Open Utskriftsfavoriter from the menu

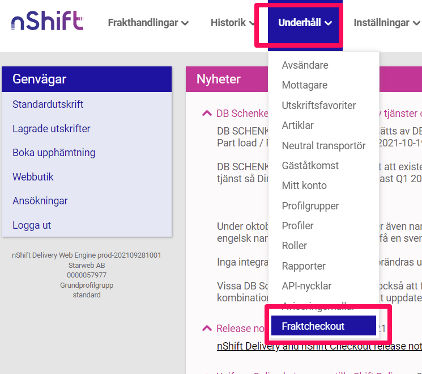tap(319, 105)
